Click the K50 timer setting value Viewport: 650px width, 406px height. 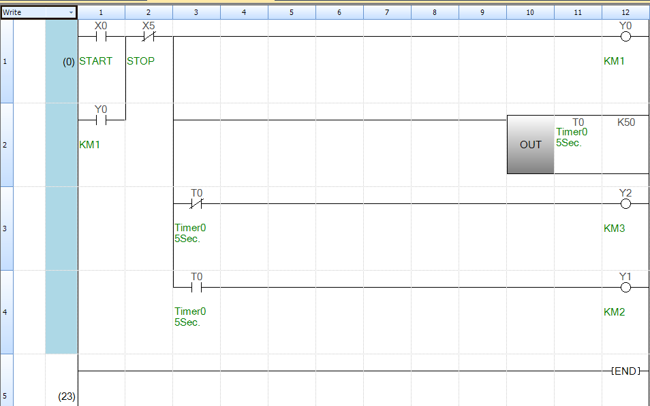pos(626,122)
